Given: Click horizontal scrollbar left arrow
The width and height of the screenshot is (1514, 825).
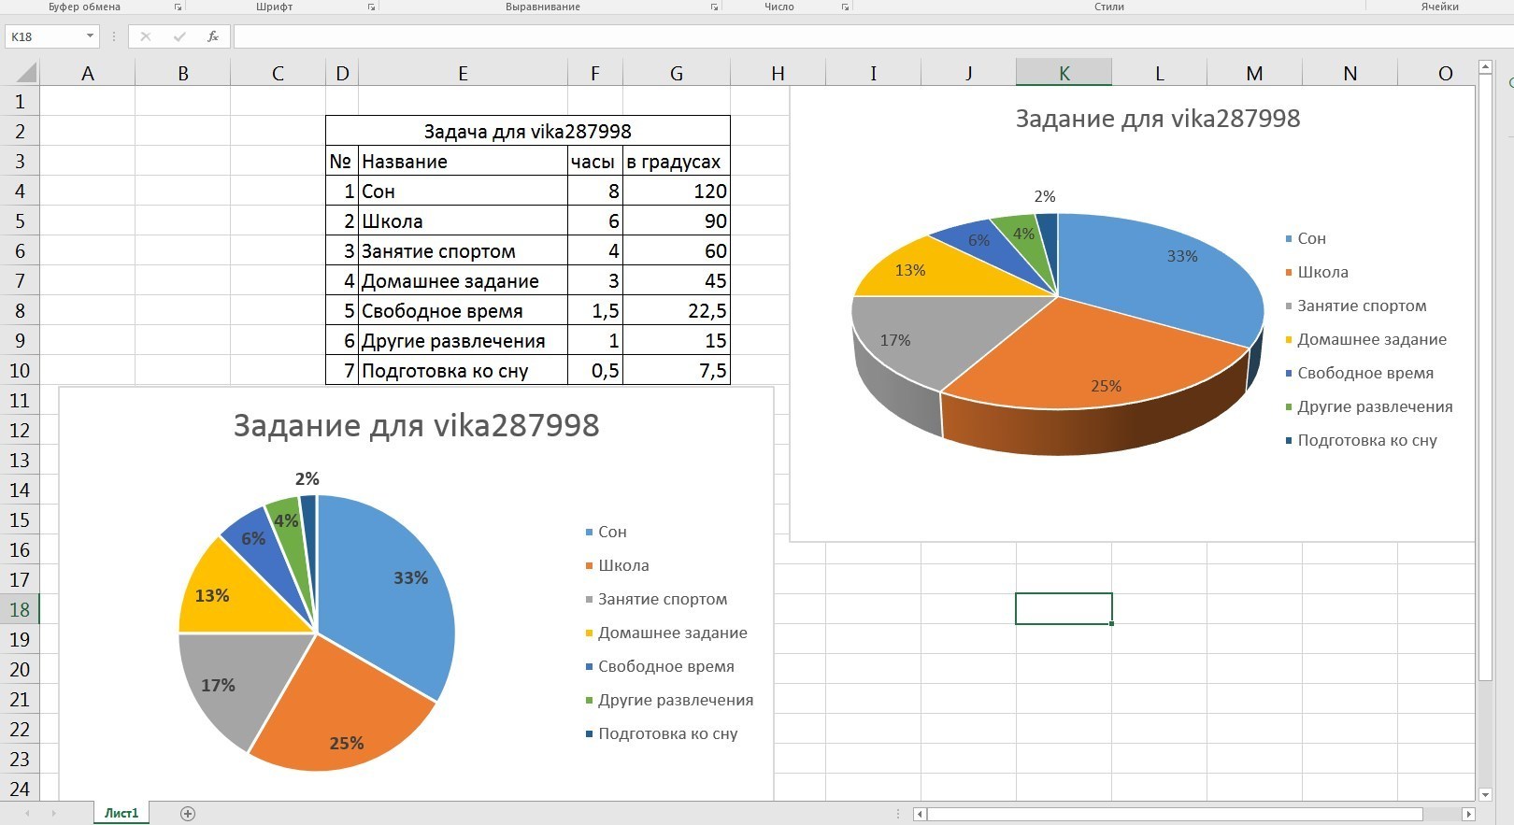Looking at the screenshot, I should click(x=921, y=814).
